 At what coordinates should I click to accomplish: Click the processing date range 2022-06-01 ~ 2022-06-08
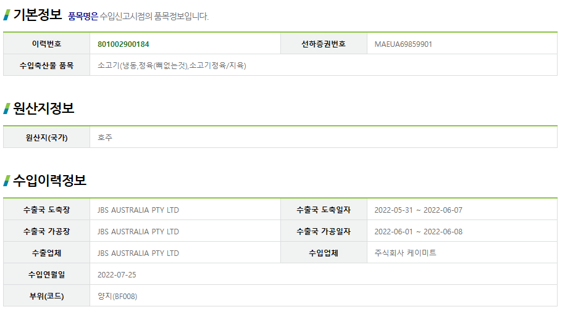(418, 231)
